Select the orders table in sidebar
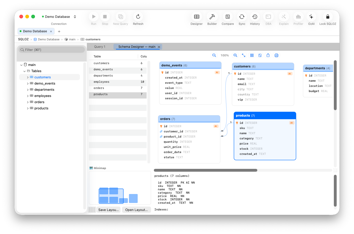 (x=39, y=102)
